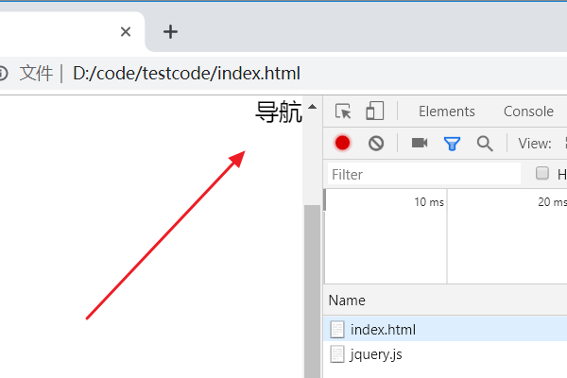Click the page scrollbar up arrow

(x=312, y=107)
